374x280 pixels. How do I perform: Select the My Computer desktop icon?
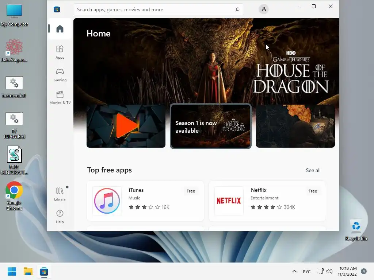pos(14,15)
